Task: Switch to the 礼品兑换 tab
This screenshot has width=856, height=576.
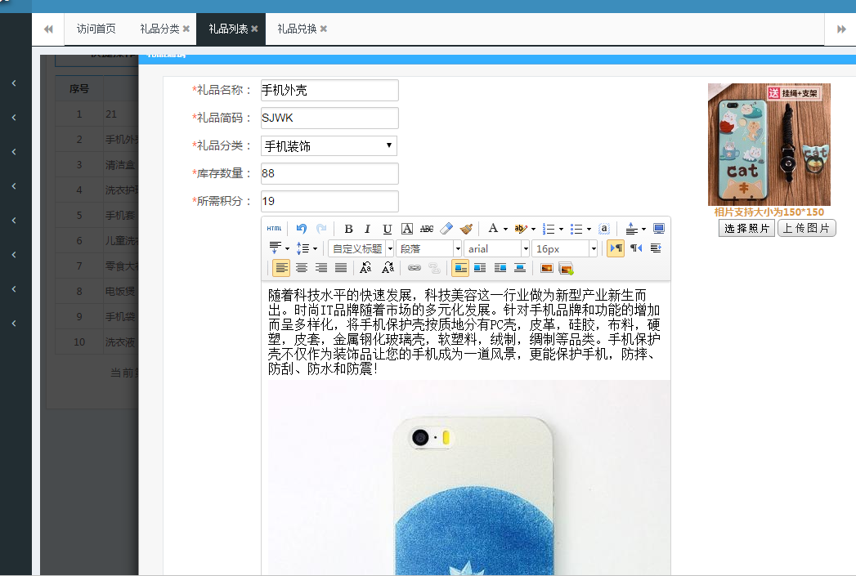Action: pos(295,28)
